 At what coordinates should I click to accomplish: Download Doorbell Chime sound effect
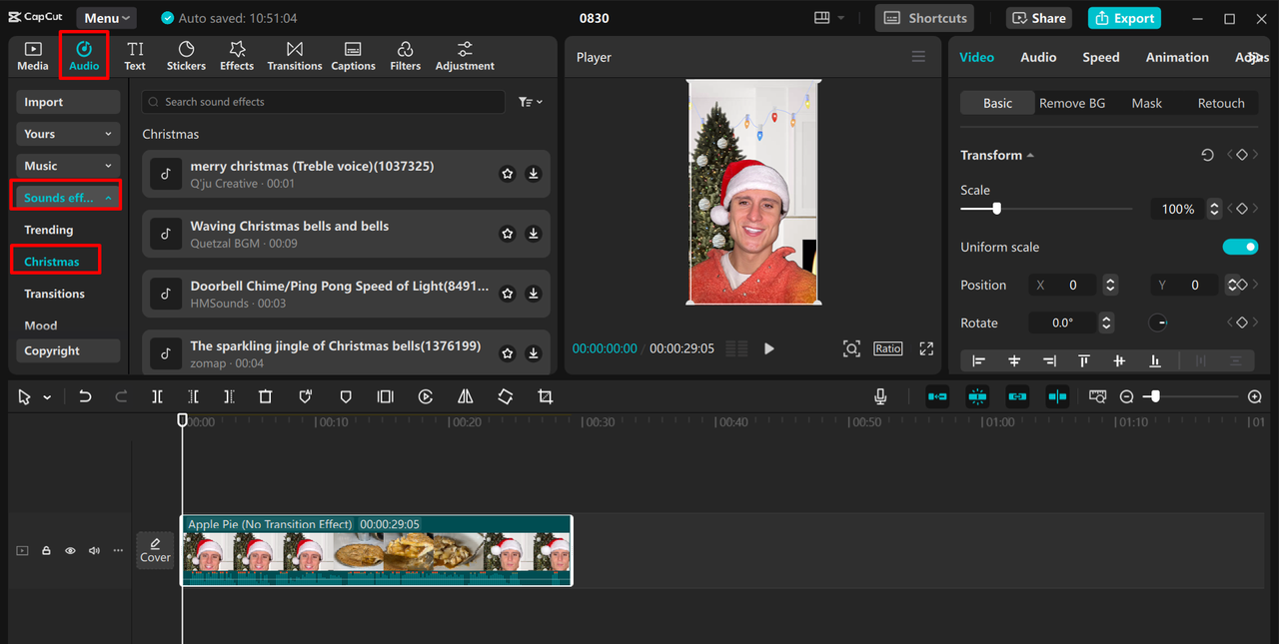[x=534, y=294]
